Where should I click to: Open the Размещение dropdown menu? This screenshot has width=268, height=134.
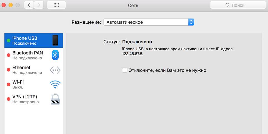(149, 22)
